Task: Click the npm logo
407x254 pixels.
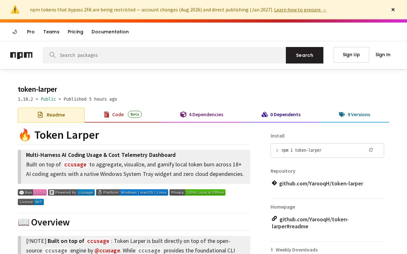Action: [21, 55]
